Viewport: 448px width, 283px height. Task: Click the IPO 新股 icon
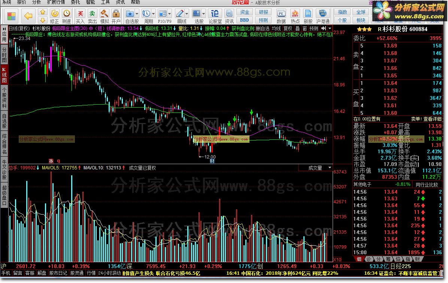click(x=308, y=13)
